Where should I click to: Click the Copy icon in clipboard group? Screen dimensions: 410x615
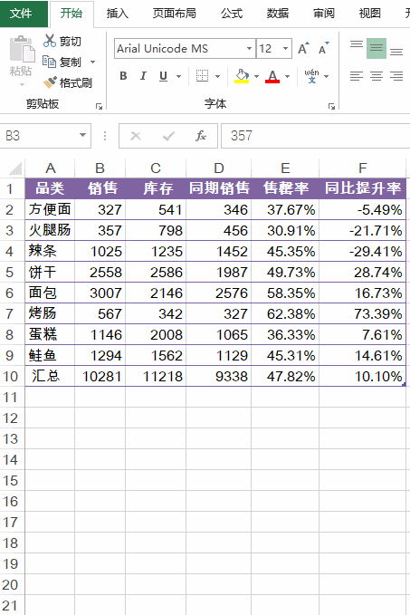click(x=50, y=62)
